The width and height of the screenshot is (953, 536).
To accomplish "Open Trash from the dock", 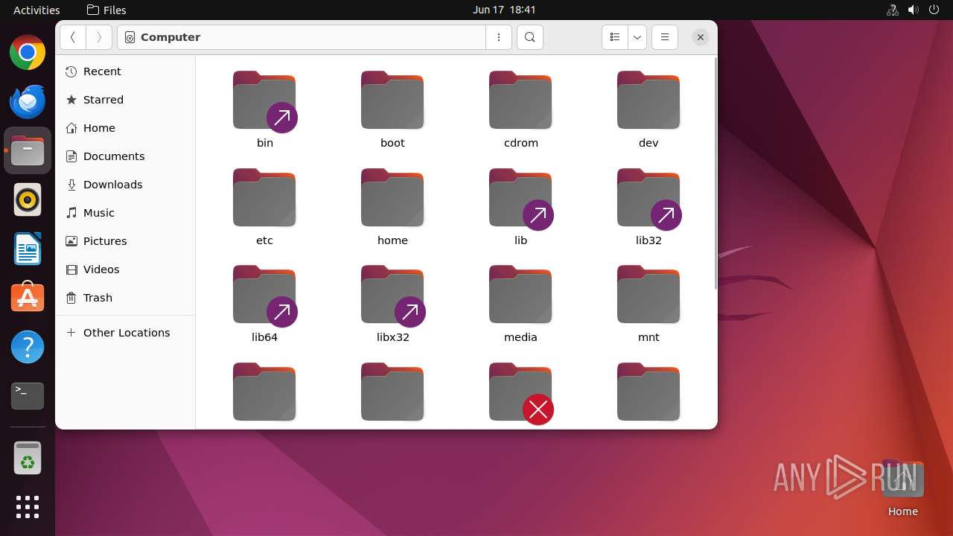I will pos(28,459).
